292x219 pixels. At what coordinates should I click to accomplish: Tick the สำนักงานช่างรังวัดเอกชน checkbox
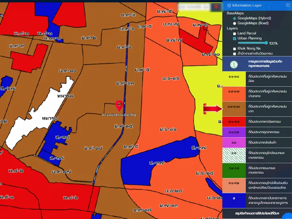click(x=234, y=54)
